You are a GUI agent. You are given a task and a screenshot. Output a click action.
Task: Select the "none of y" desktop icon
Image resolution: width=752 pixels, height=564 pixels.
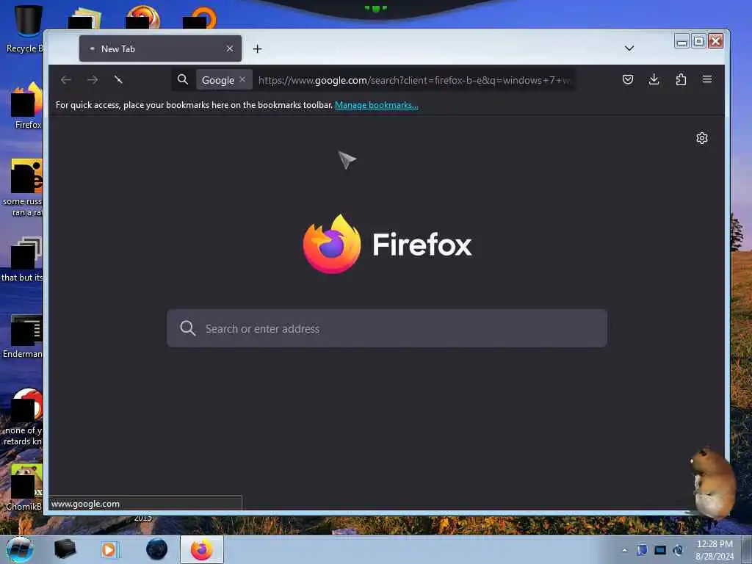point(24,416)
